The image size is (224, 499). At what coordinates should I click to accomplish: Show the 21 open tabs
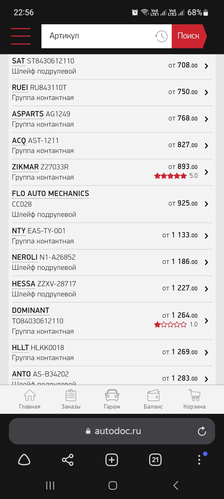click(x=155, y=460)
